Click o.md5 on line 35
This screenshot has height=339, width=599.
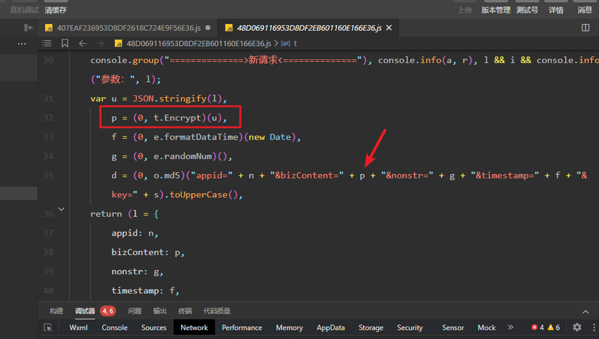click(167, 176)
